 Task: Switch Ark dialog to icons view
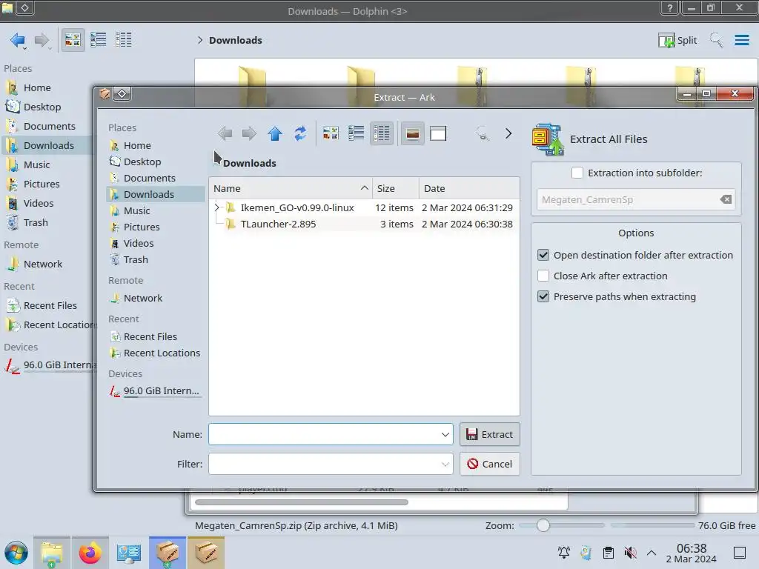pos(331,133)
